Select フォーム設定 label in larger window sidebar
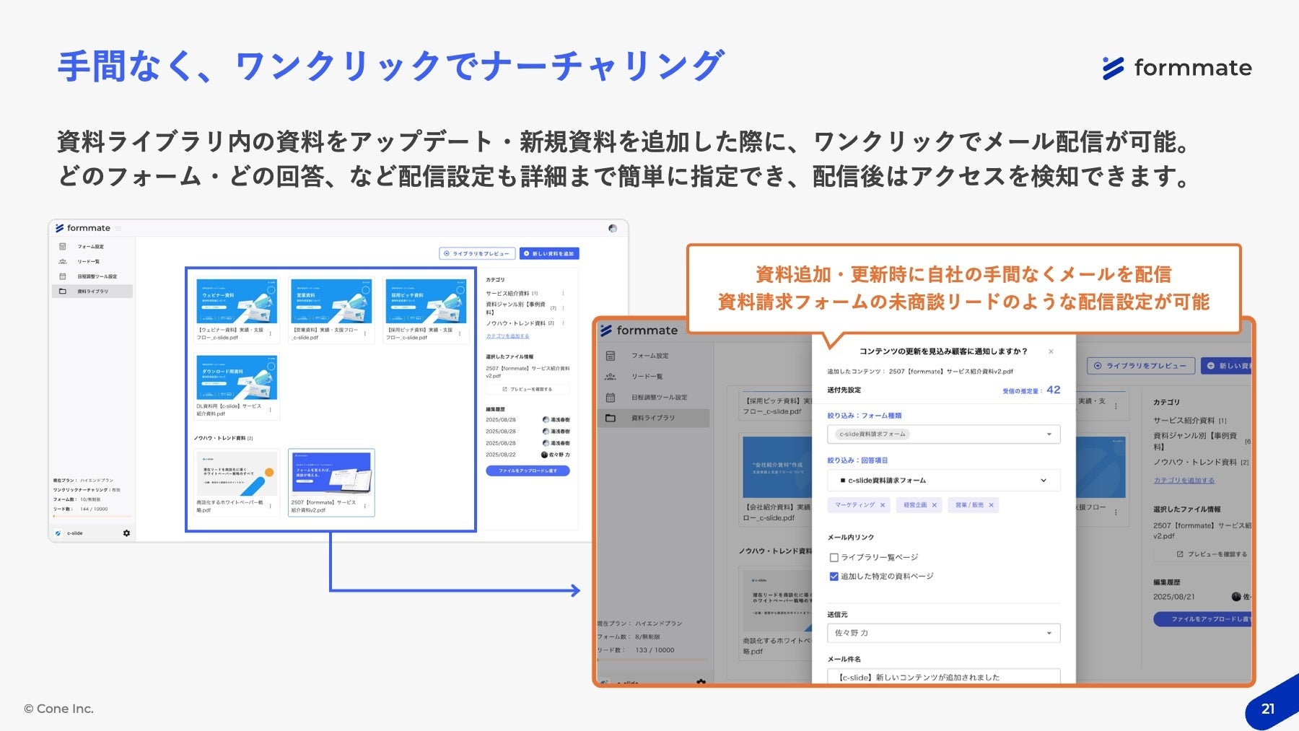Image resolution: width=1299 pixels, height=731 pixels. point(650,356)
